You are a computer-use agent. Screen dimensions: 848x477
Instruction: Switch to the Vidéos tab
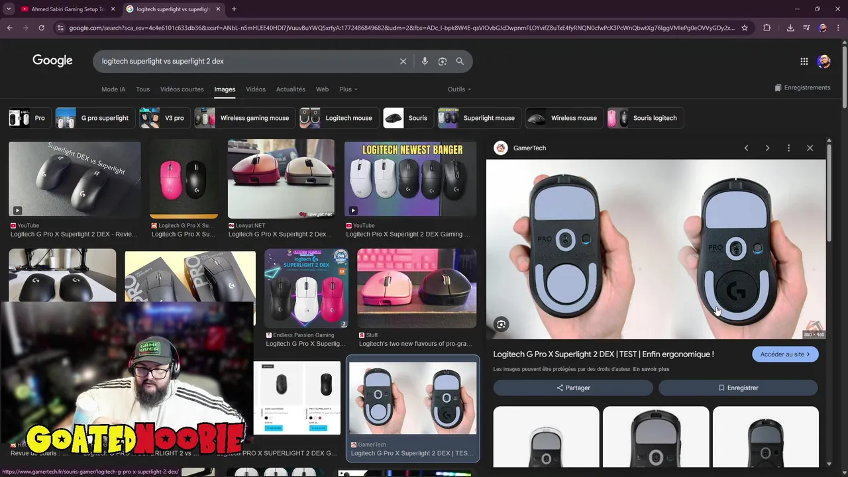pyautogui.click(x=256, y=89)
